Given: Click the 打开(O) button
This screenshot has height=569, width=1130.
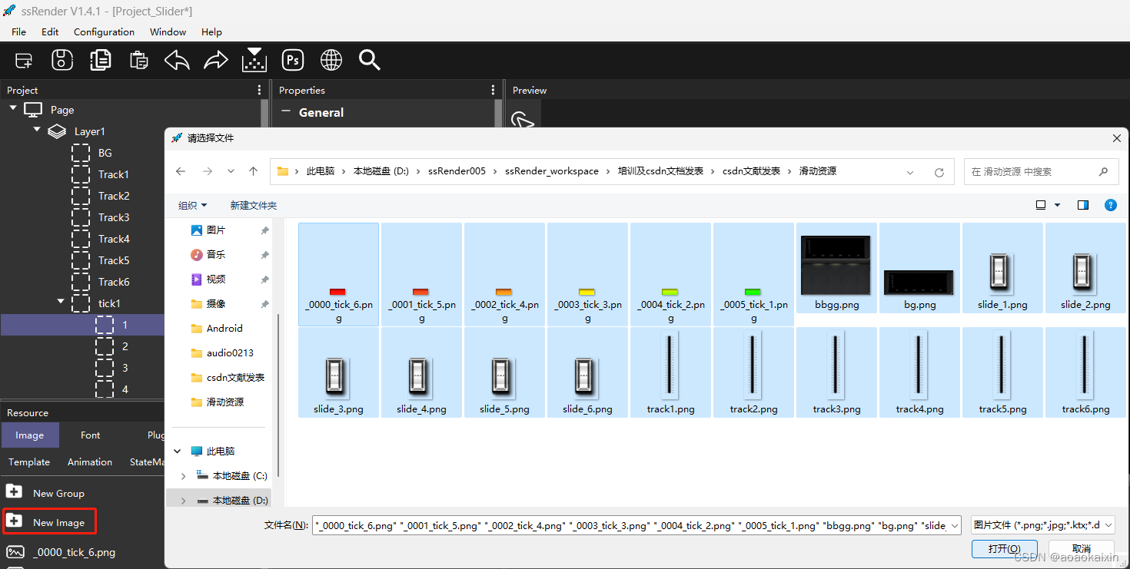Looking at the screenshot, I should (1004, 548).
